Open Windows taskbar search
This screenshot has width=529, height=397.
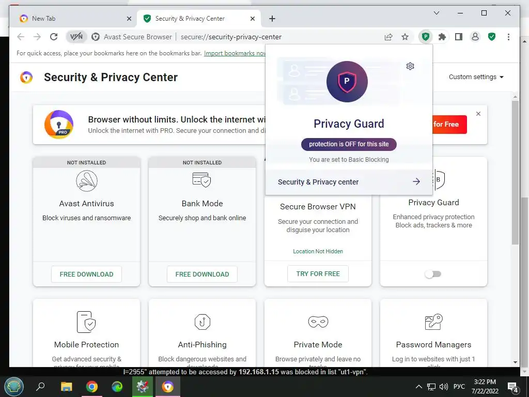[40, 386]
